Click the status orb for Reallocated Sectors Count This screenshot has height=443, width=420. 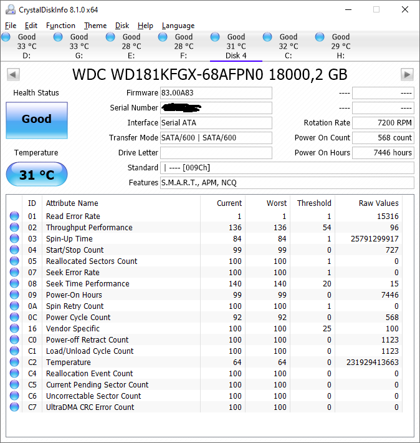click(14, 261)
